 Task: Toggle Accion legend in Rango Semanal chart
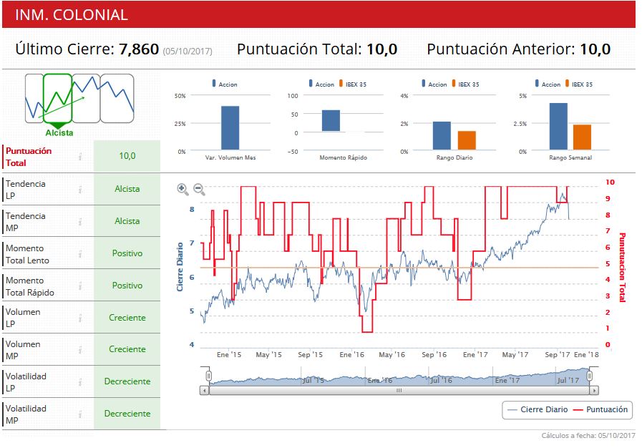coord(548,84)
